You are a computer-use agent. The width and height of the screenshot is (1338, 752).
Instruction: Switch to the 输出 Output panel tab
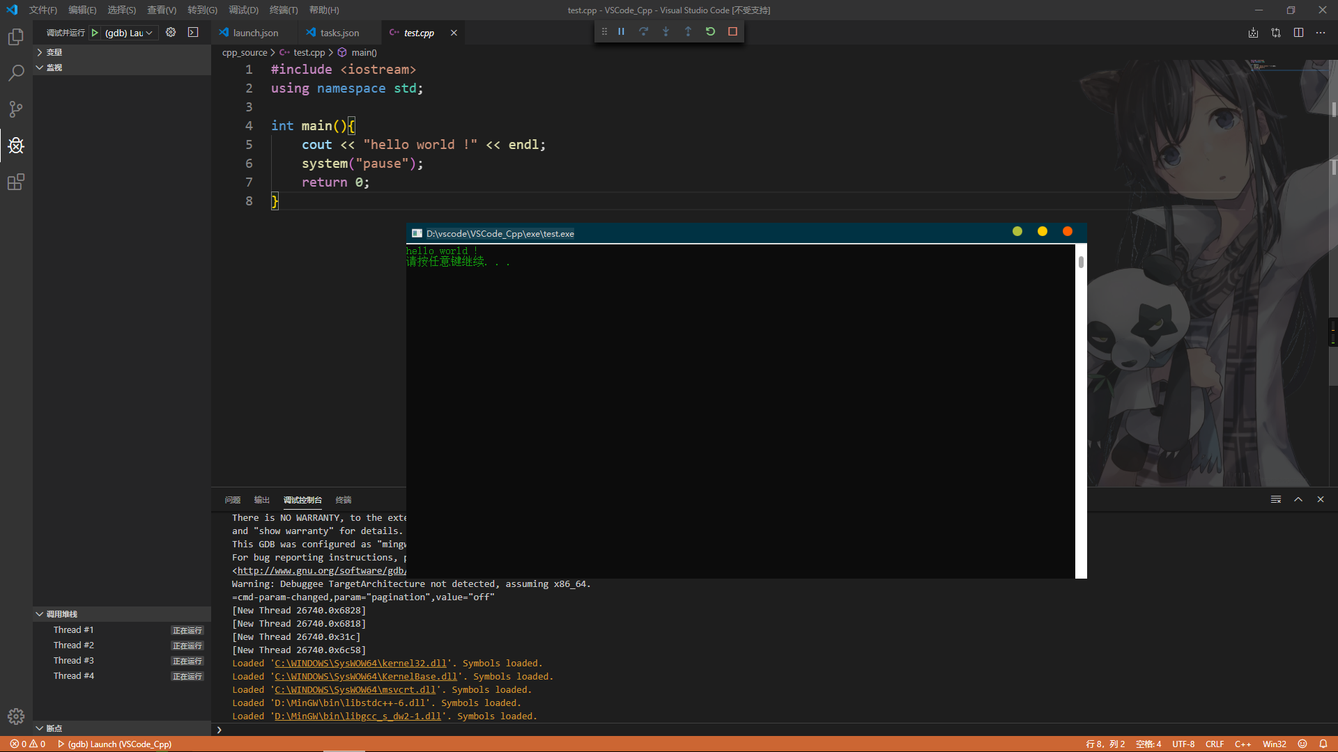tap(262, 500)
